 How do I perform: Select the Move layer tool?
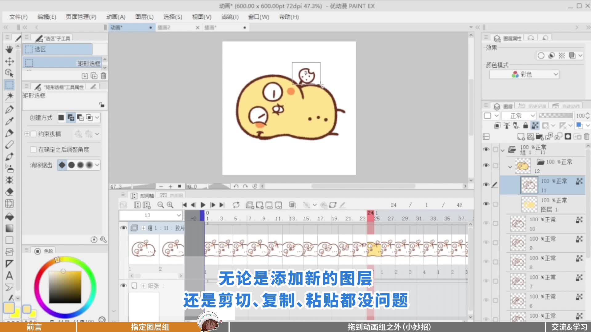(9, 61)
